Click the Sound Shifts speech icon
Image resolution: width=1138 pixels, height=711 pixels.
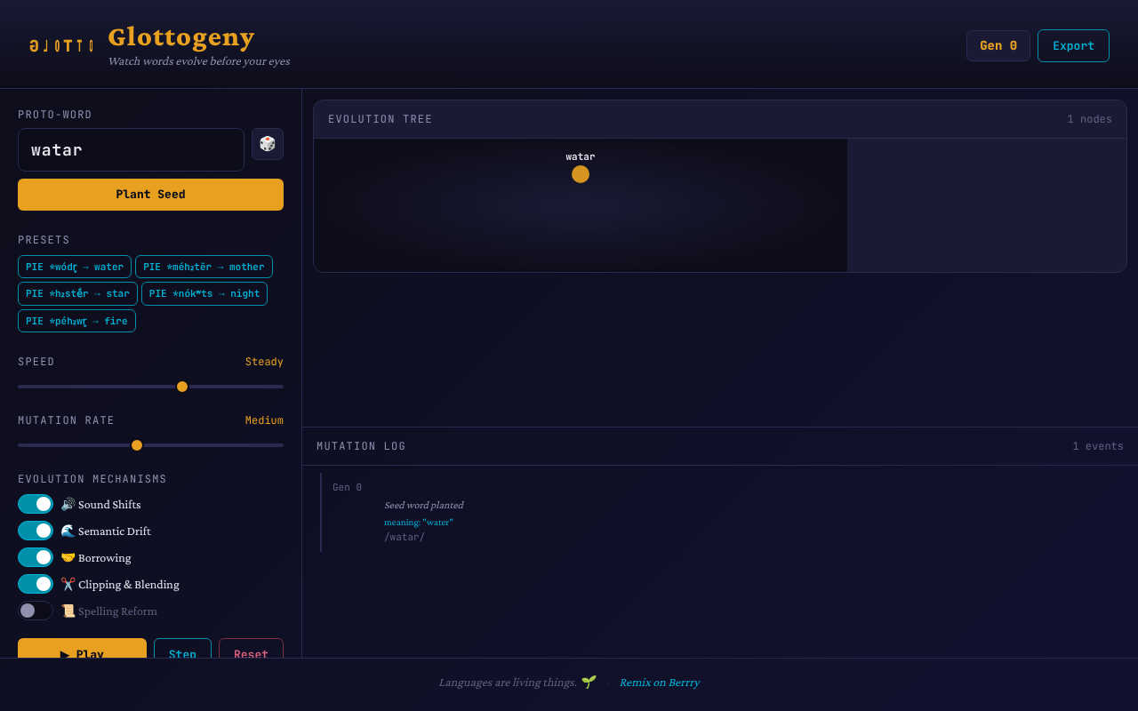point(68,503)
